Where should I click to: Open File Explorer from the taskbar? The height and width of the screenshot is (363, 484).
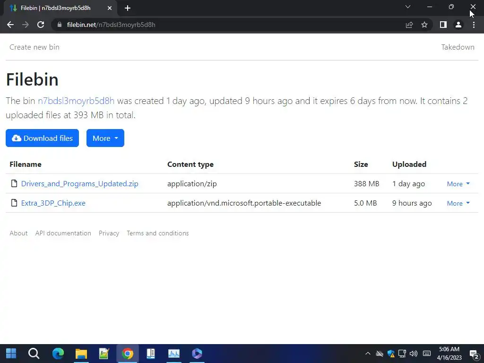81,354
